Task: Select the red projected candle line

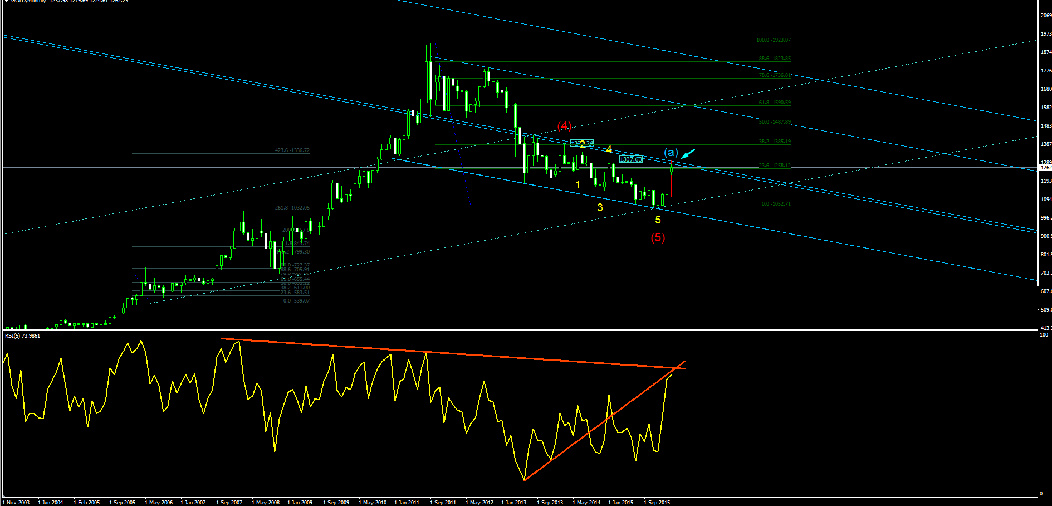Action: pyautogui.click(x=672, y=179)
